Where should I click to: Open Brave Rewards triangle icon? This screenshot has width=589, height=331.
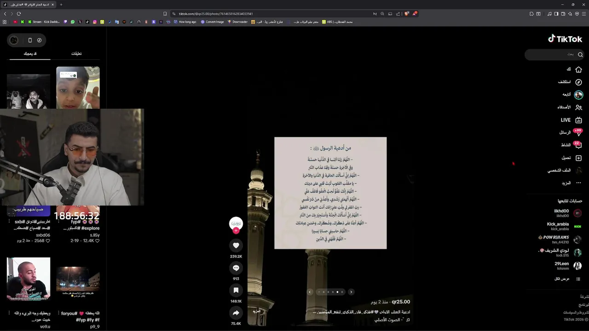tap(415, 14)
